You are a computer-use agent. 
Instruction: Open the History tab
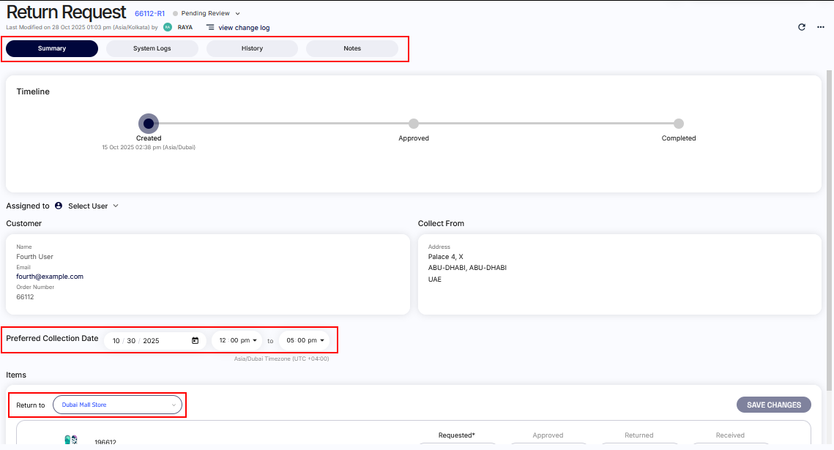point(252,48)
